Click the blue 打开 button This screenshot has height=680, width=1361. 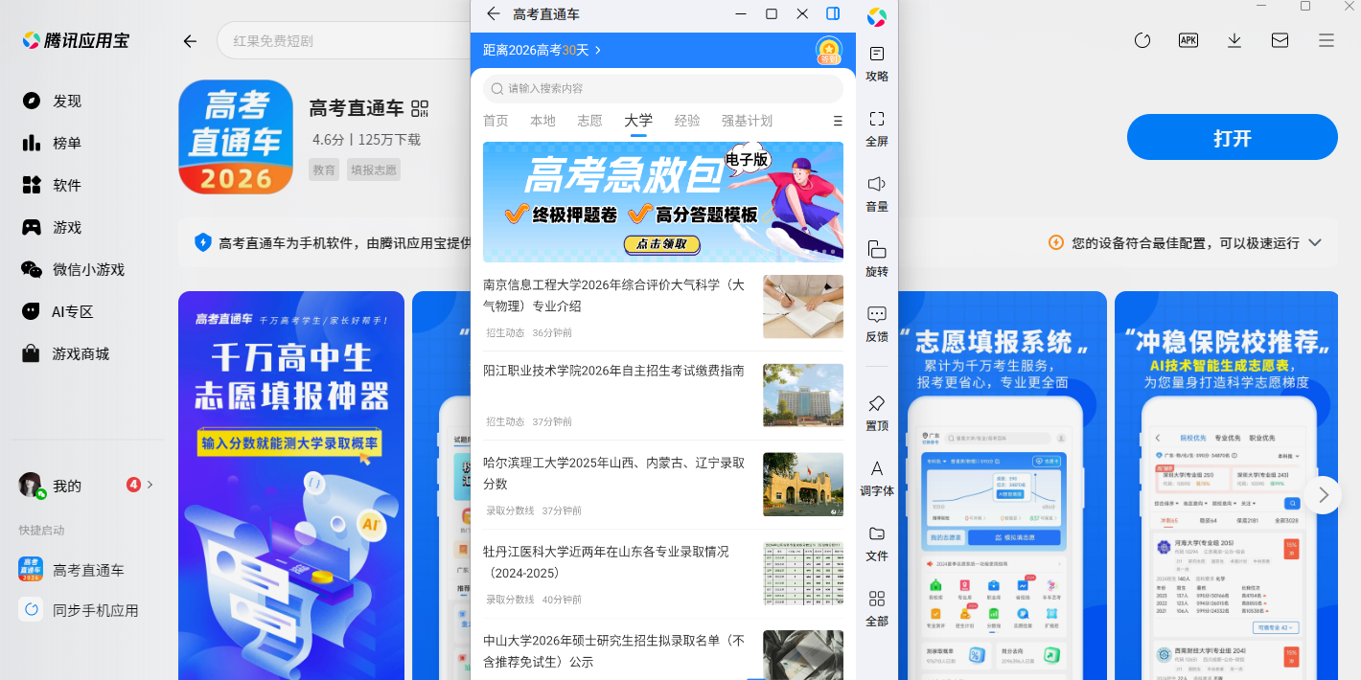point(1232,137)
